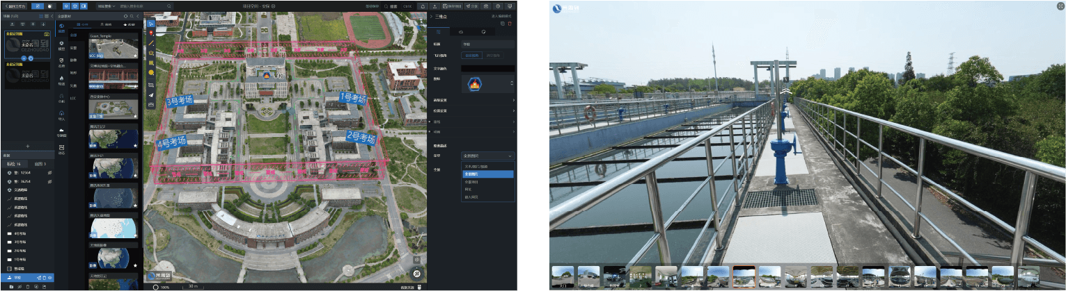Open the address search type dropdown

coord(107,6)
